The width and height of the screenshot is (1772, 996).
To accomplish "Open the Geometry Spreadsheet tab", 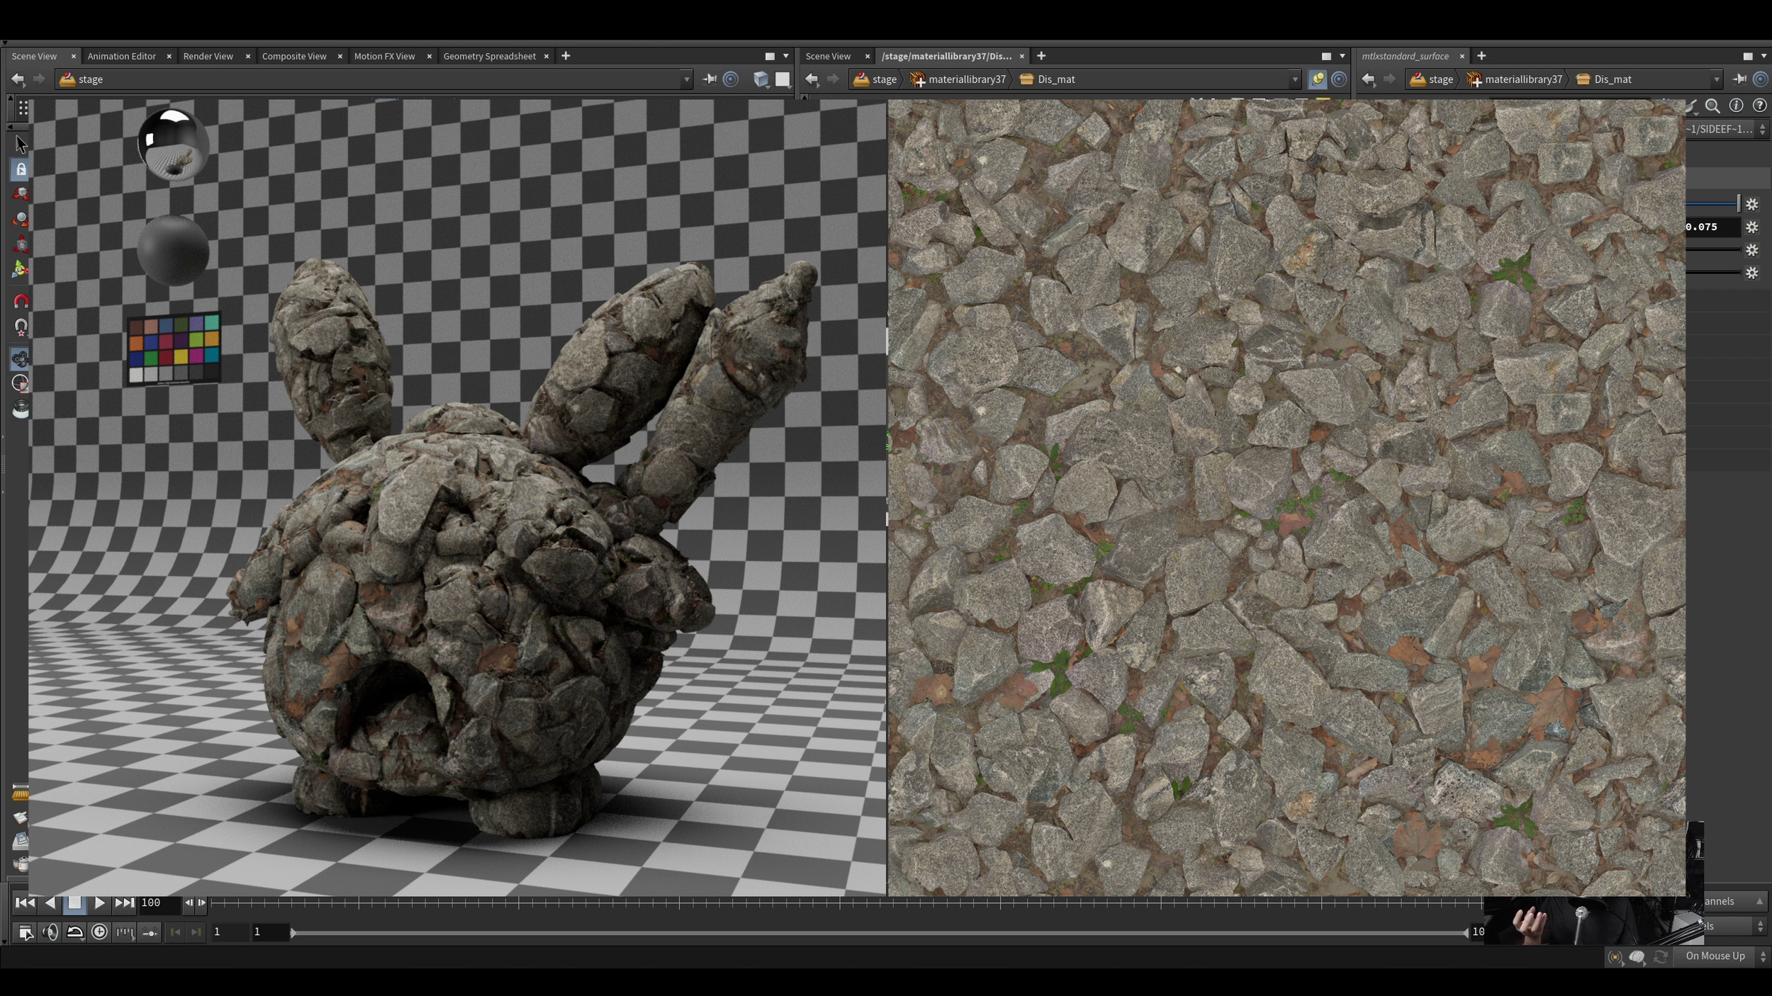I will 489,56.
